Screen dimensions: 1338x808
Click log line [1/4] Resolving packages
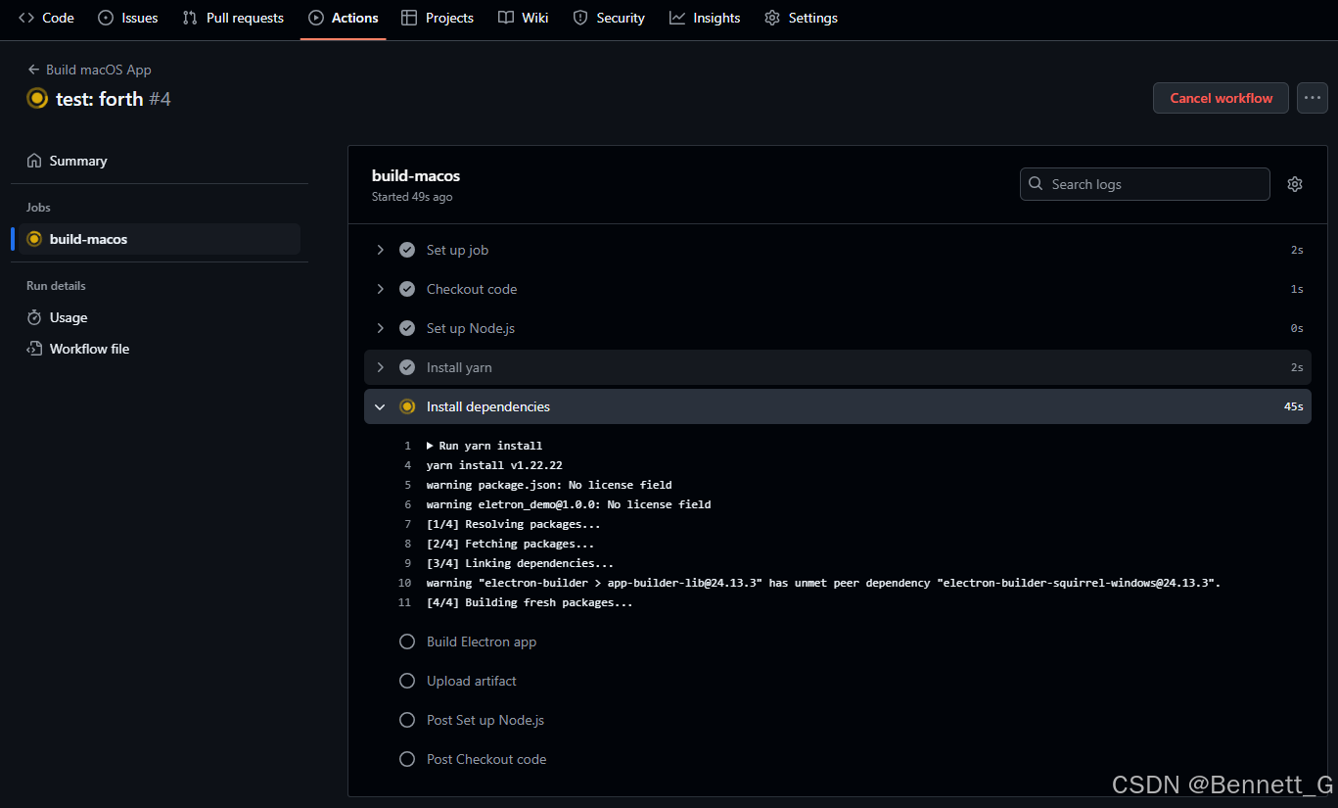click(x=514, y=524)
